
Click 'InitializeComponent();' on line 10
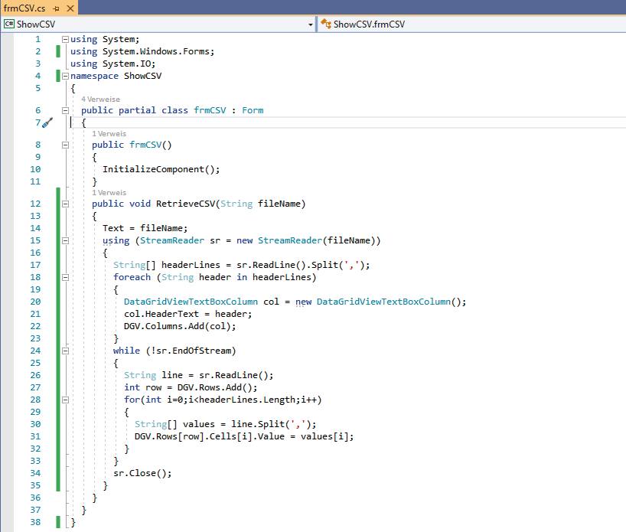(161, 169)
